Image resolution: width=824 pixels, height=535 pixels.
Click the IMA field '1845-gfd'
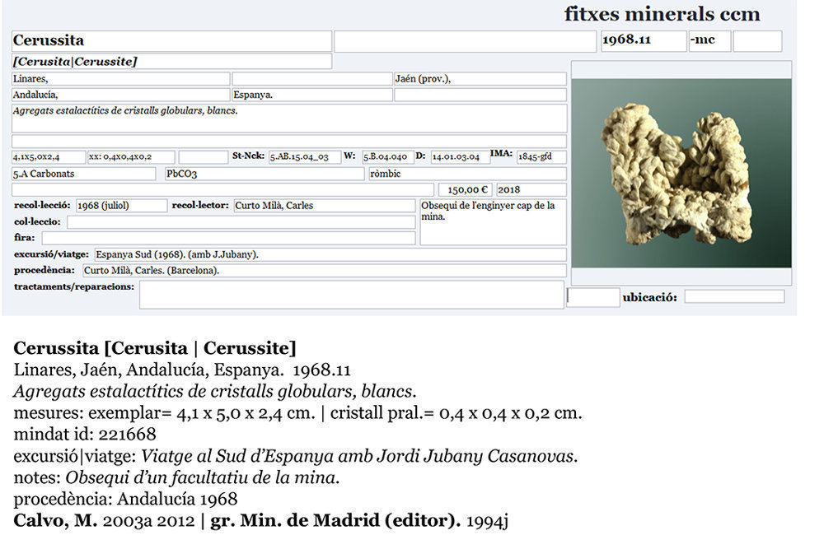click(x=541, y=157)
